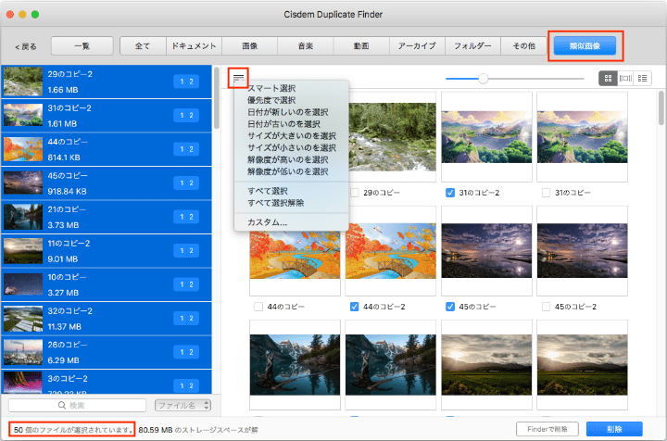This screenshot has height=441, width=667.
Task: Open the ファイル名 sort dropdown
Action: click(182, 406)
